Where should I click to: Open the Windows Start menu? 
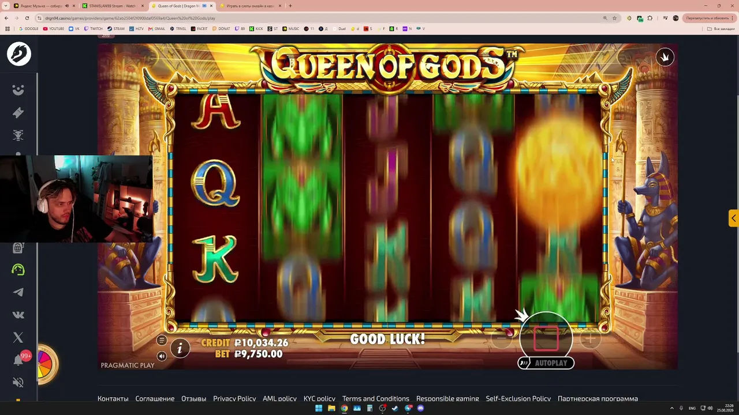click(319, 408)
